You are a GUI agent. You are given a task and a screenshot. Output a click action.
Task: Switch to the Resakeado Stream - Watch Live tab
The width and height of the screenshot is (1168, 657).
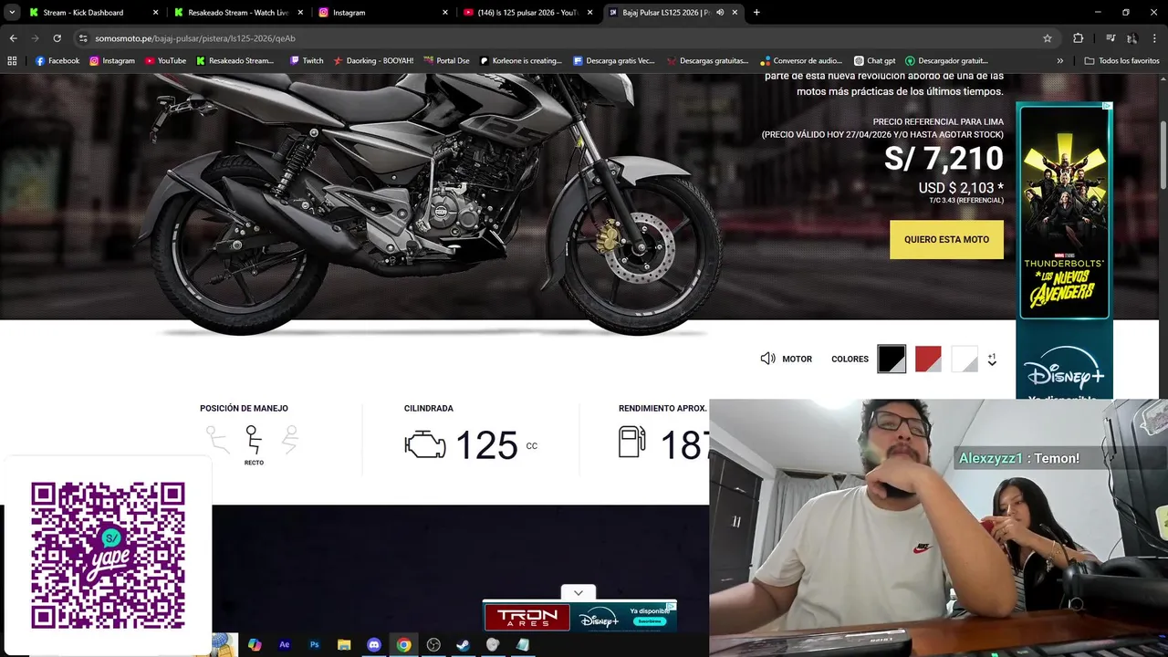click(238, 13)
